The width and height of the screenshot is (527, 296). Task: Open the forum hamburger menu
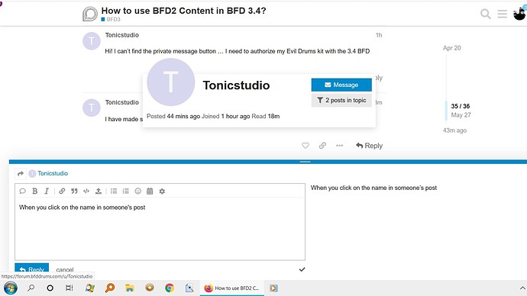point(502,14)
